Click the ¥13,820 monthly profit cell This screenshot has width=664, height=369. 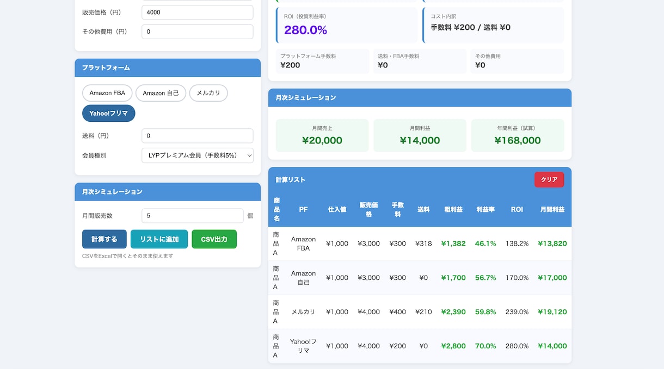(552, 243)
